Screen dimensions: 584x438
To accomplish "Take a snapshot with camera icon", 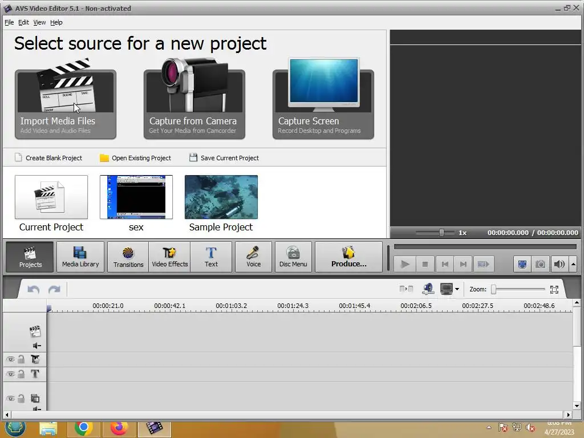I will [541, 265].
